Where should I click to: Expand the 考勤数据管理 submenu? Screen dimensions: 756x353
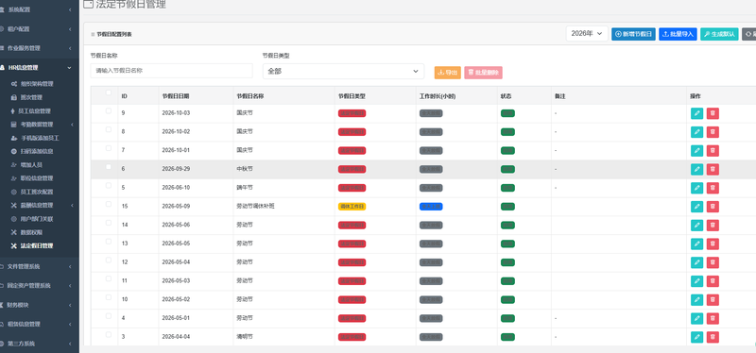pyautogui.click(x=40, y=125)
